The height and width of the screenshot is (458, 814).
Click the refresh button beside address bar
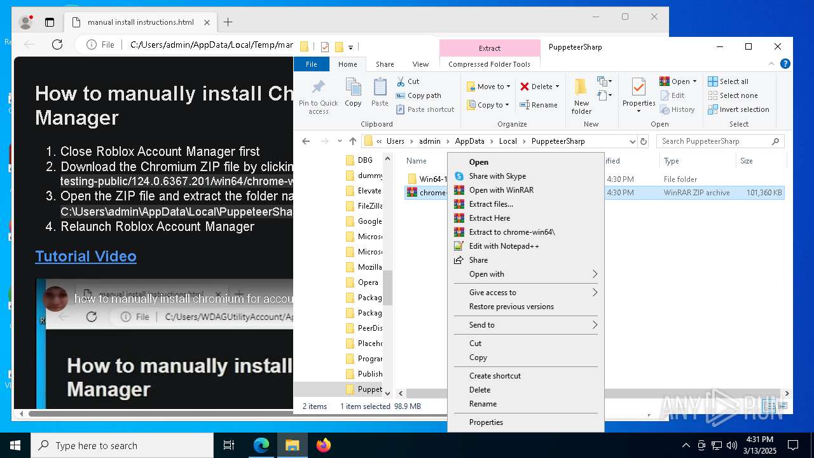click(644, 141)
